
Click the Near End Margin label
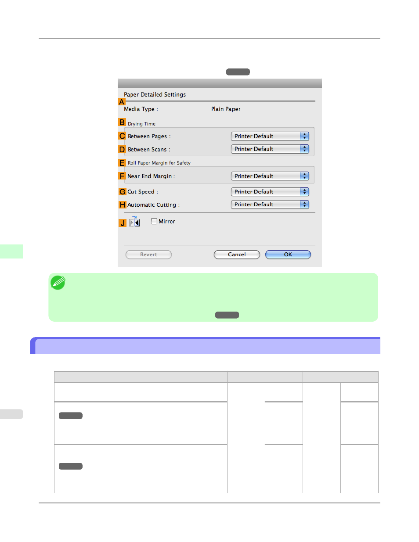click(151, 176)
